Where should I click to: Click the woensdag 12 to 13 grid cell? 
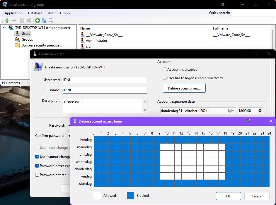pos(185,162)
